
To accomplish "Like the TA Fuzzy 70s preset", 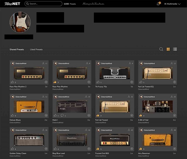I will coord(98,82).
